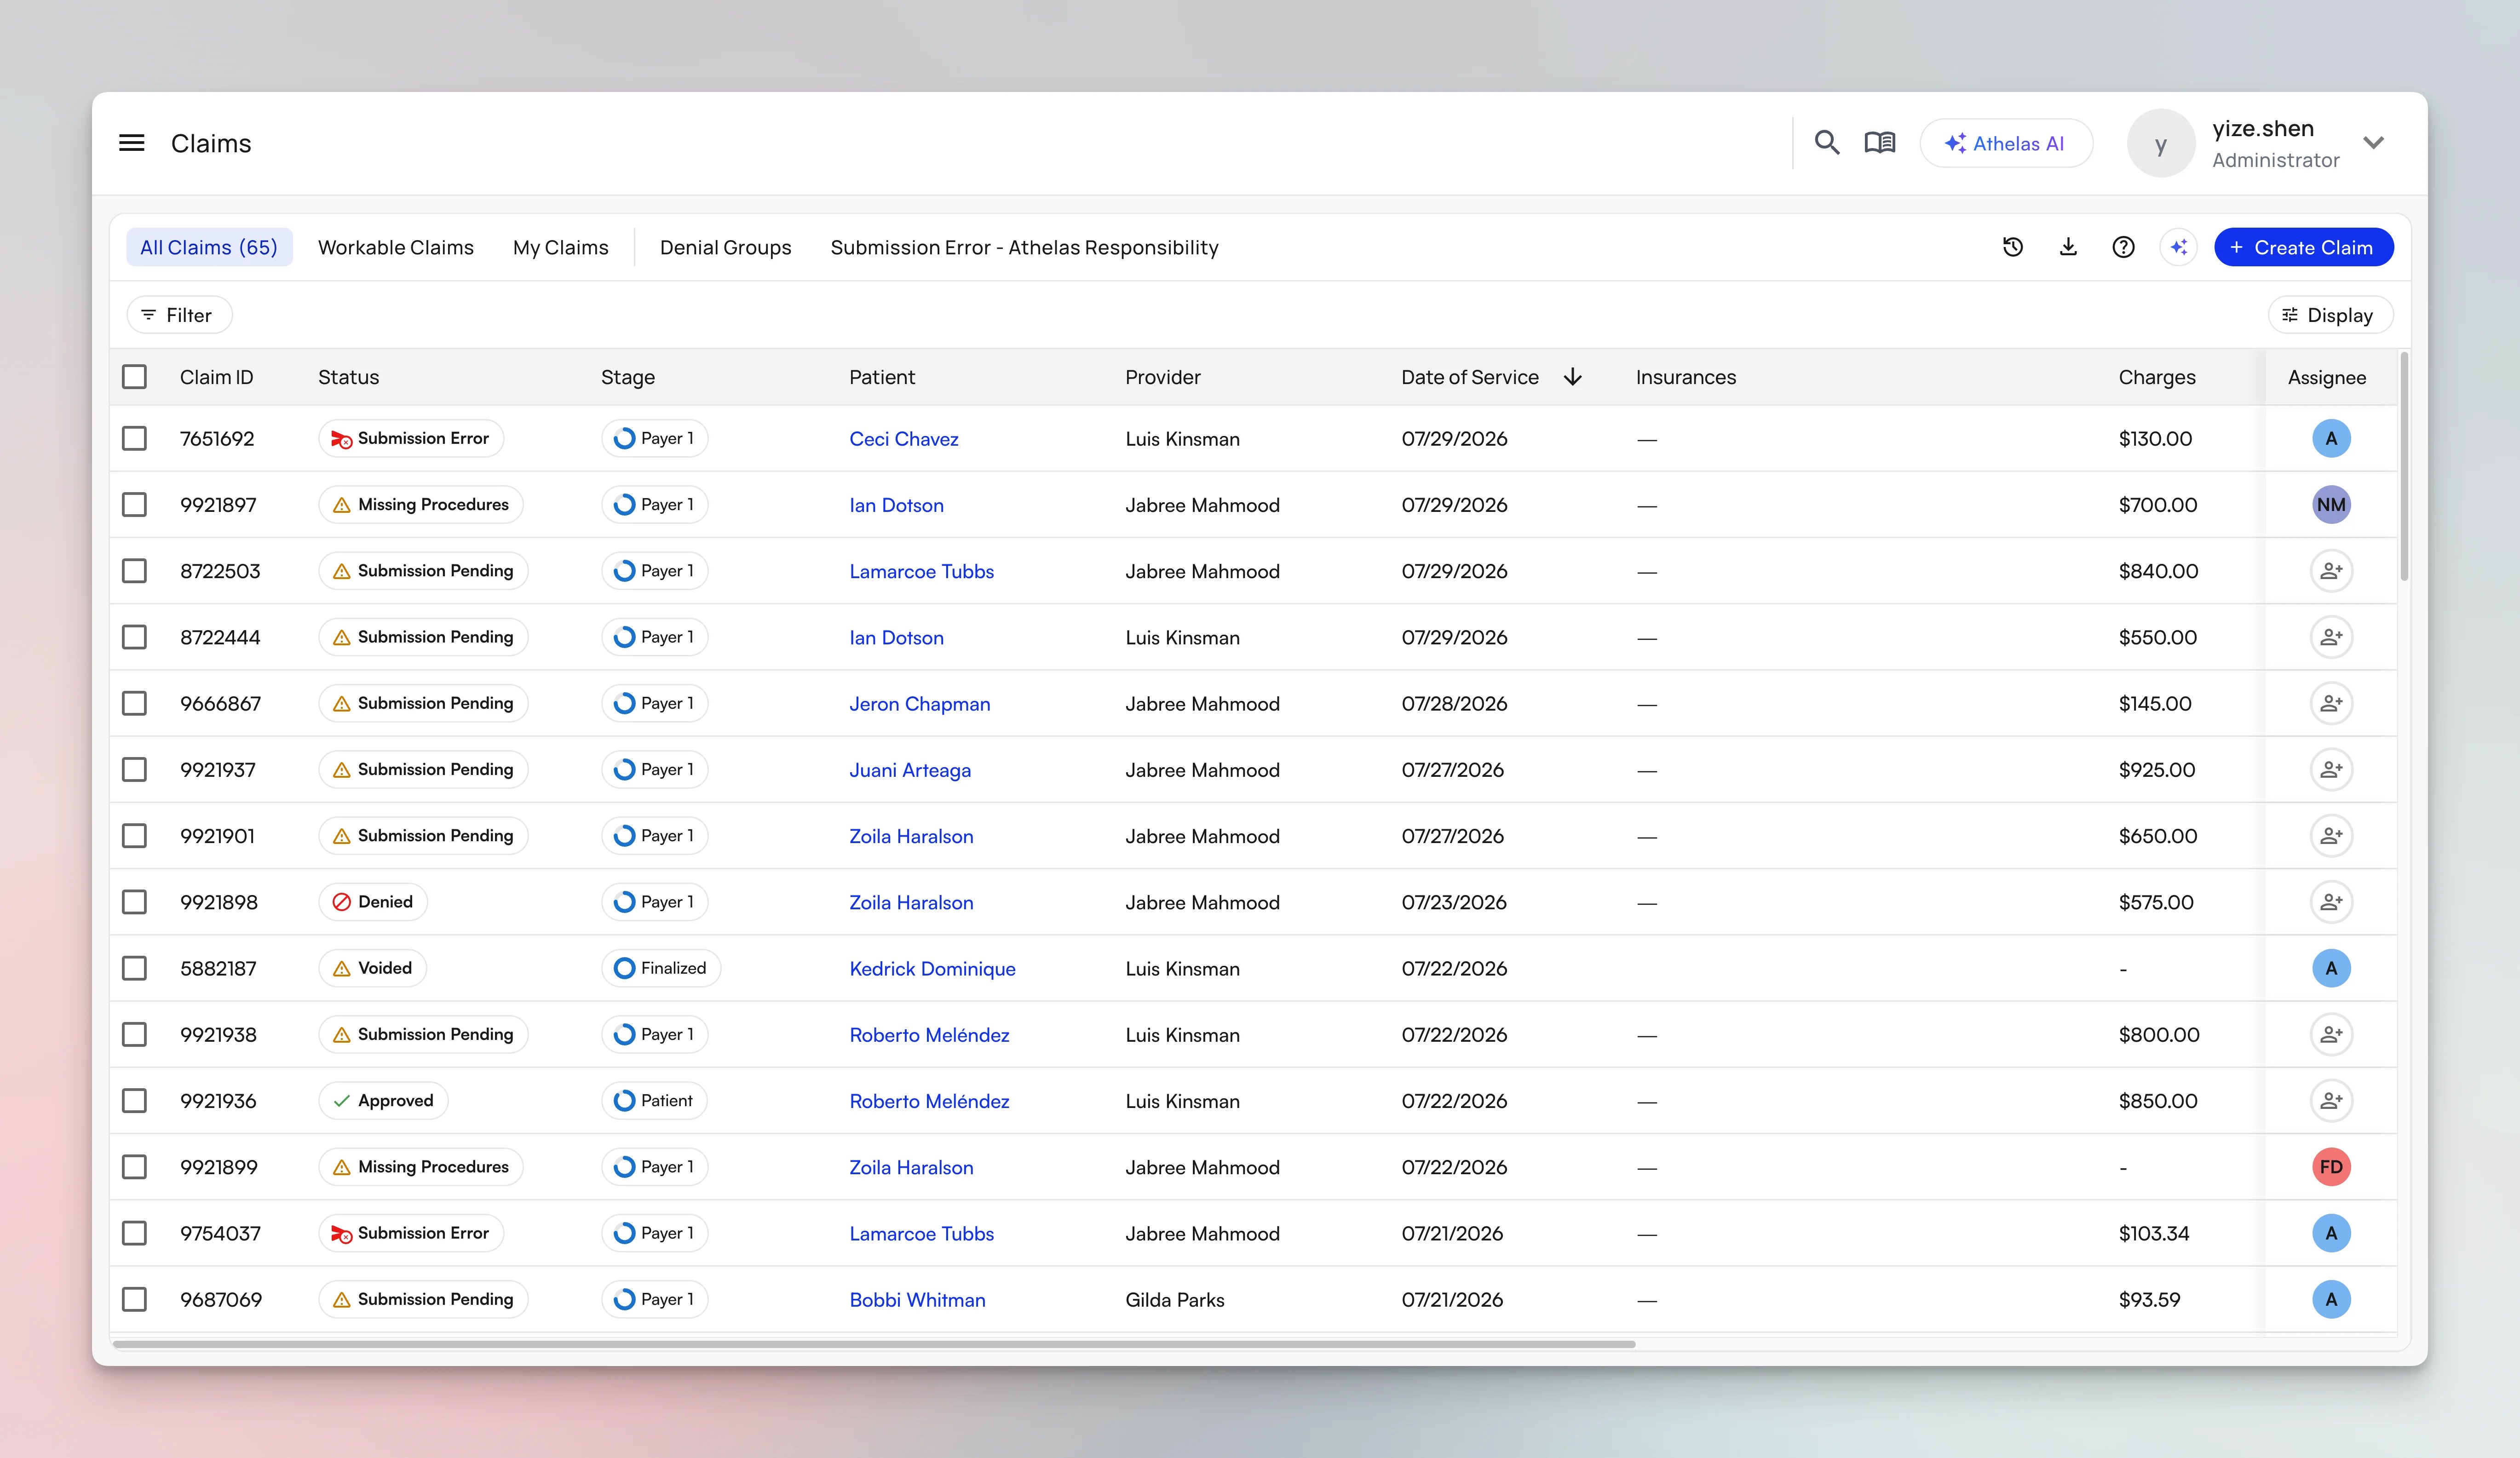Click the Patient stage badge for claim 9921936

point(654,1100)
